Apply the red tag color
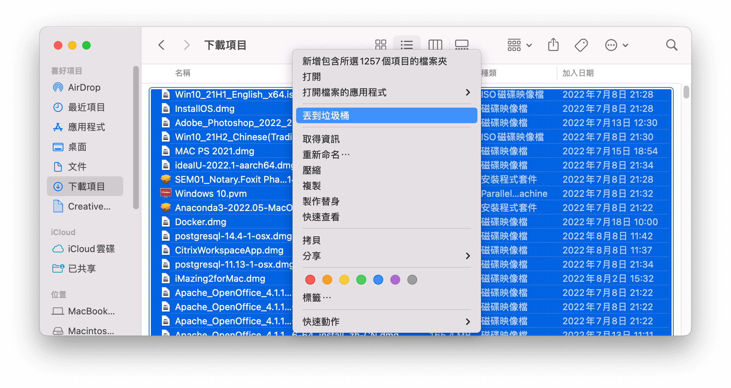This screenshot has width=731, height=388. pos(310,280)
